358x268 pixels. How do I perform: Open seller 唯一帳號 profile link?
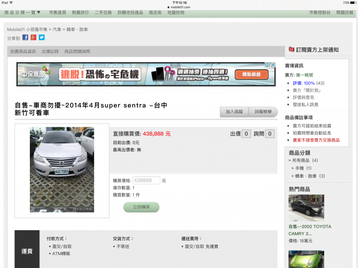coord(305,75)
